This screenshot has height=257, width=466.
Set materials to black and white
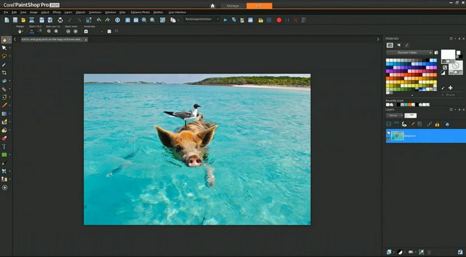(443, 73)
